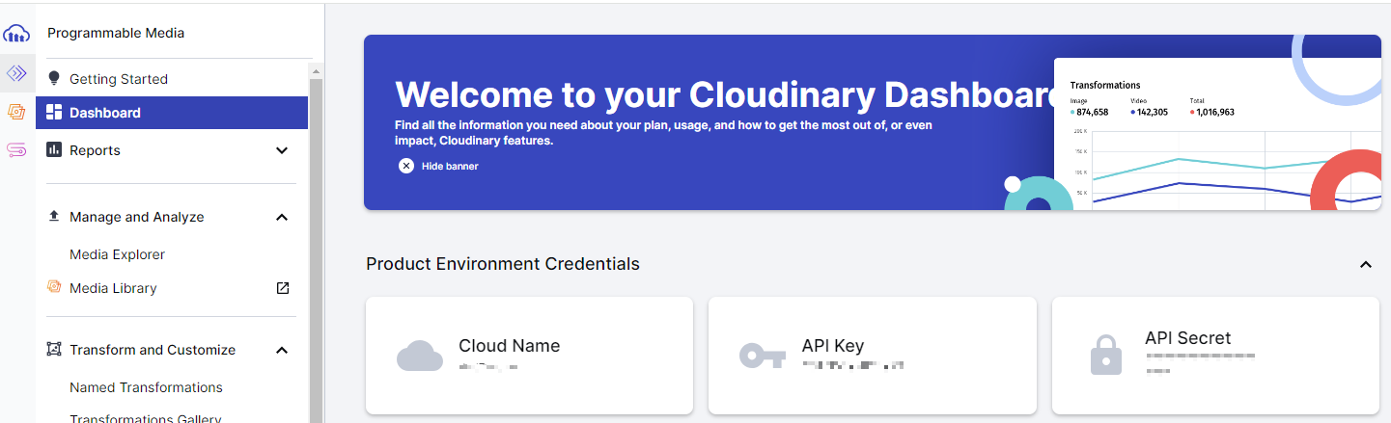Collapse the Product Environment Credentials section
Screen dimensions: 1391x423
click(x=1366, y=264)
